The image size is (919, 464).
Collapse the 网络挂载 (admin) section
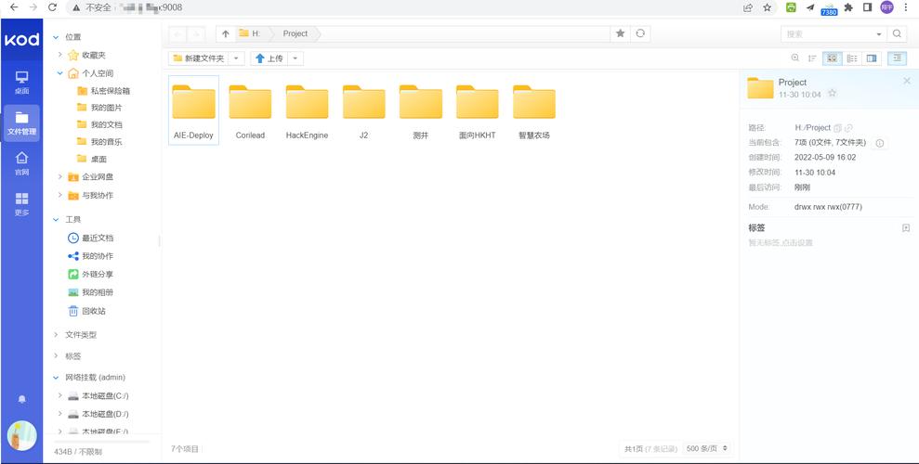(56, 378)
